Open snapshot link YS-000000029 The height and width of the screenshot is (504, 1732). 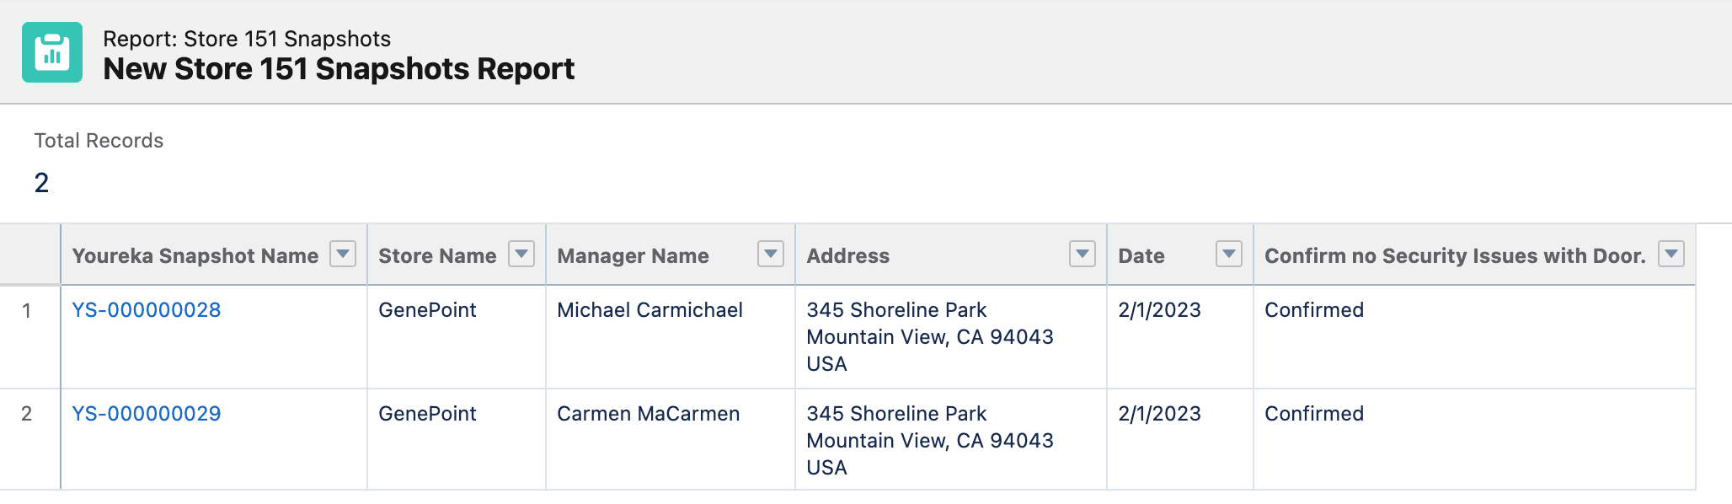pyautogui.click(x=147, y=414)
